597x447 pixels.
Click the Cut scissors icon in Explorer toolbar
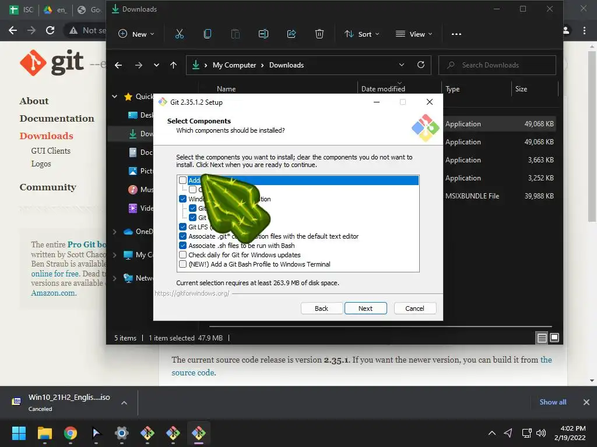tap(180, 34)
